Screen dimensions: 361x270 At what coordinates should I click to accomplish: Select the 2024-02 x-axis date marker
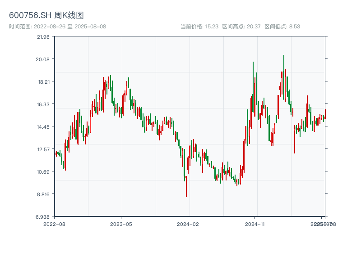(188, 224)
